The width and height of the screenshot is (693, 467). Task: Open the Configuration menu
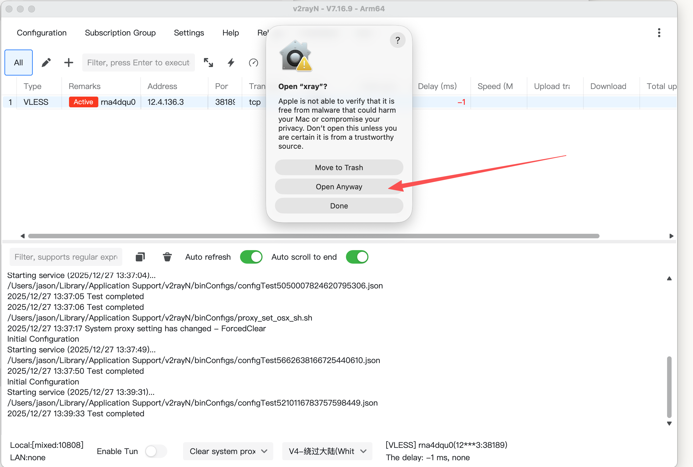coord(42,33)
